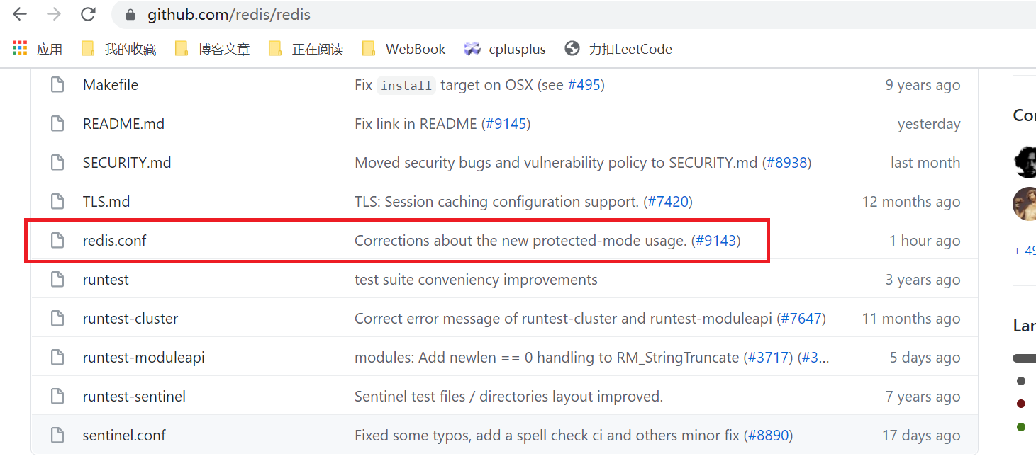The image size is (1036, 461).
Task: Click the browser back arrow
Action: (20, 14)
